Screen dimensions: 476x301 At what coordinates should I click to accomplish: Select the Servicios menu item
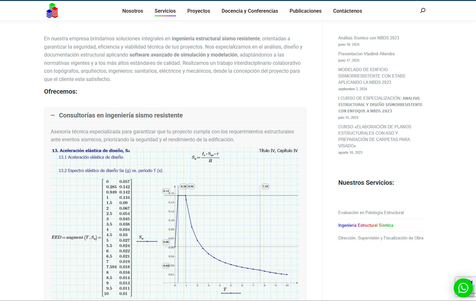point(165,11)
